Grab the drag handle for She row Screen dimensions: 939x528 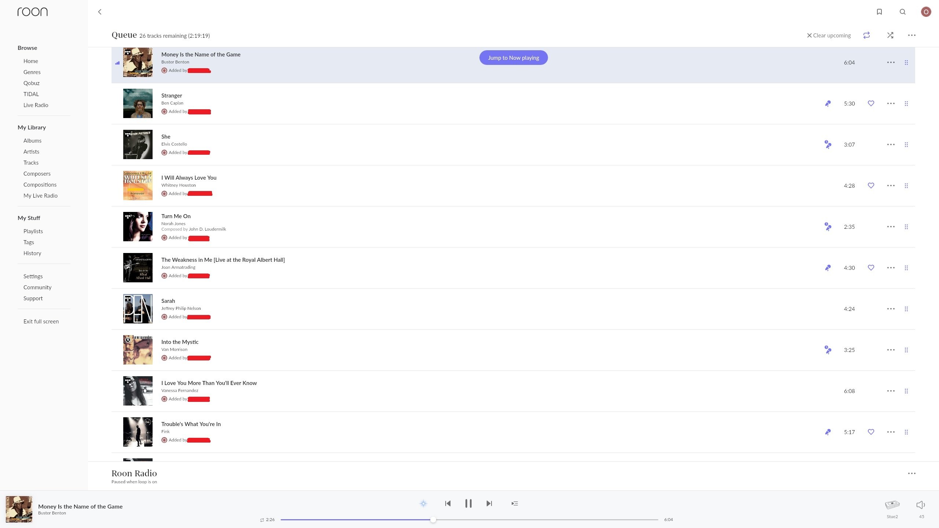pyautogui.click(x=906, y=144)
